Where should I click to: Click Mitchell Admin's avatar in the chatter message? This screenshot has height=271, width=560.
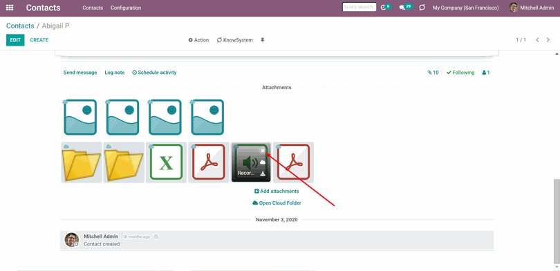[72, 240]
